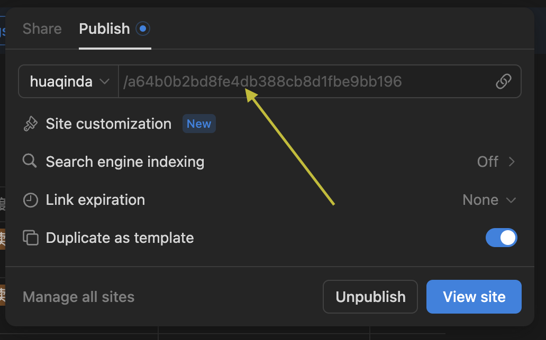Screen dimensions: 546x340
Task: Switch to the Share tab
Action: (42, 29)
